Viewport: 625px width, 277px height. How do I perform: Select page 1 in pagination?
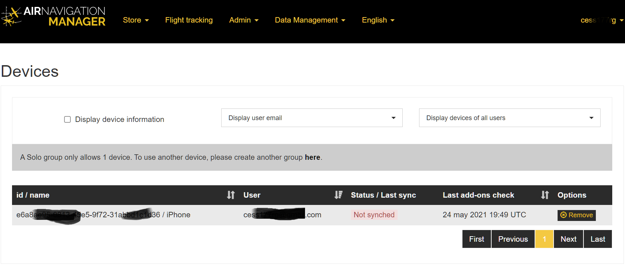(544, 239)
